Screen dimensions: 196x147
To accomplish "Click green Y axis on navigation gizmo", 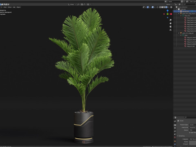I will (x=167, y=14).
